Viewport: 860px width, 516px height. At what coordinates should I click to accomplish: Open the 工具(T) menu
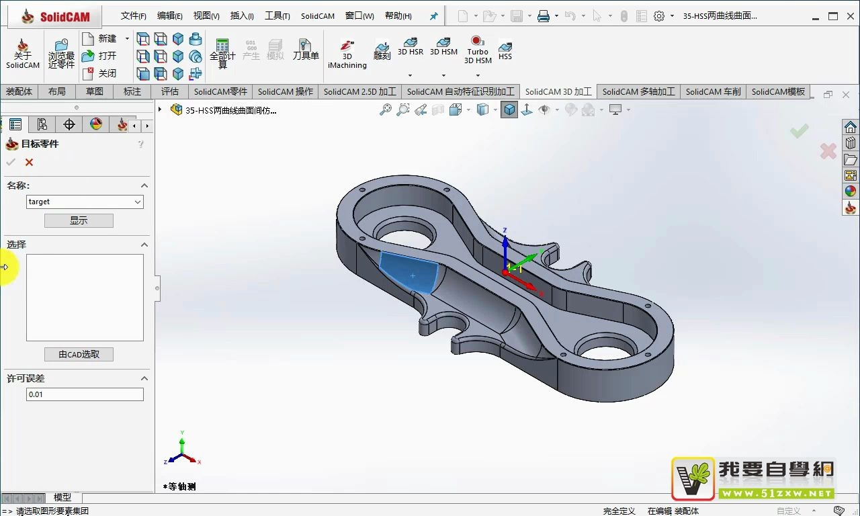(277, 16)
